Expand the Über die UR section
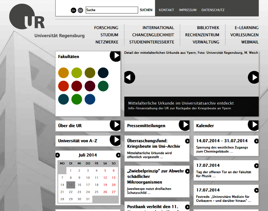Viewport: 268px width, 211px height. (x=115, y=125)
